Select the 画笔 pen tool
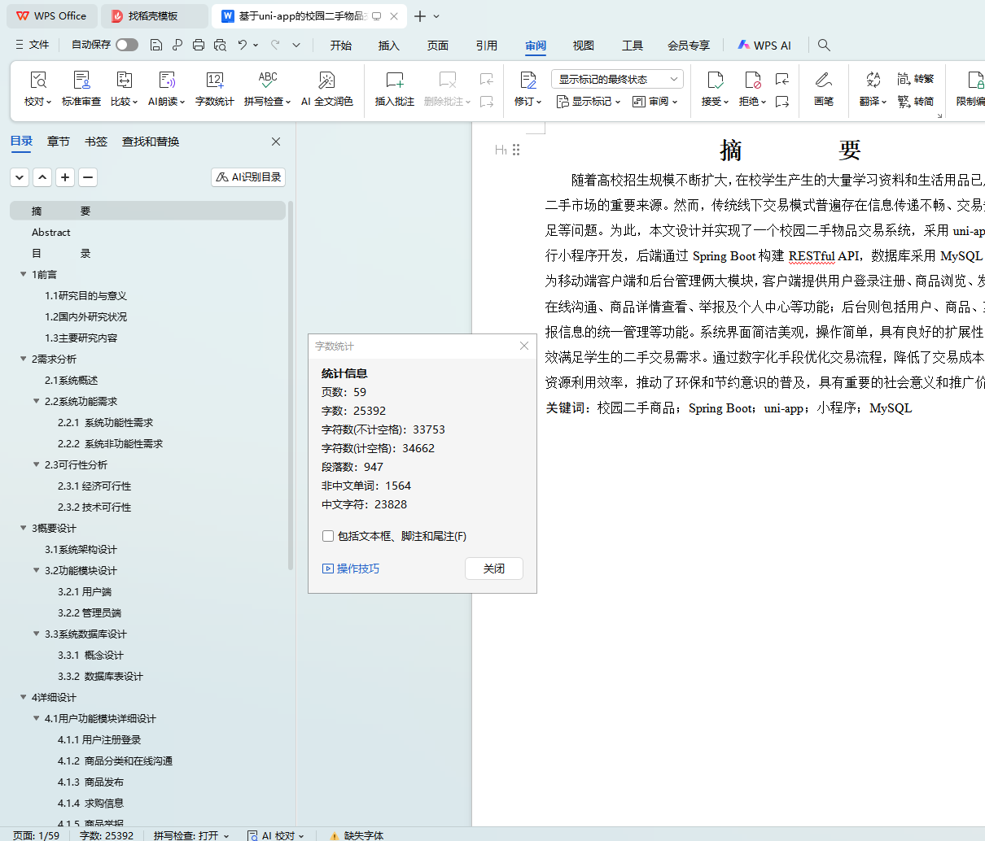The width and height of the screenshot is (985, 841). point(823,81)
